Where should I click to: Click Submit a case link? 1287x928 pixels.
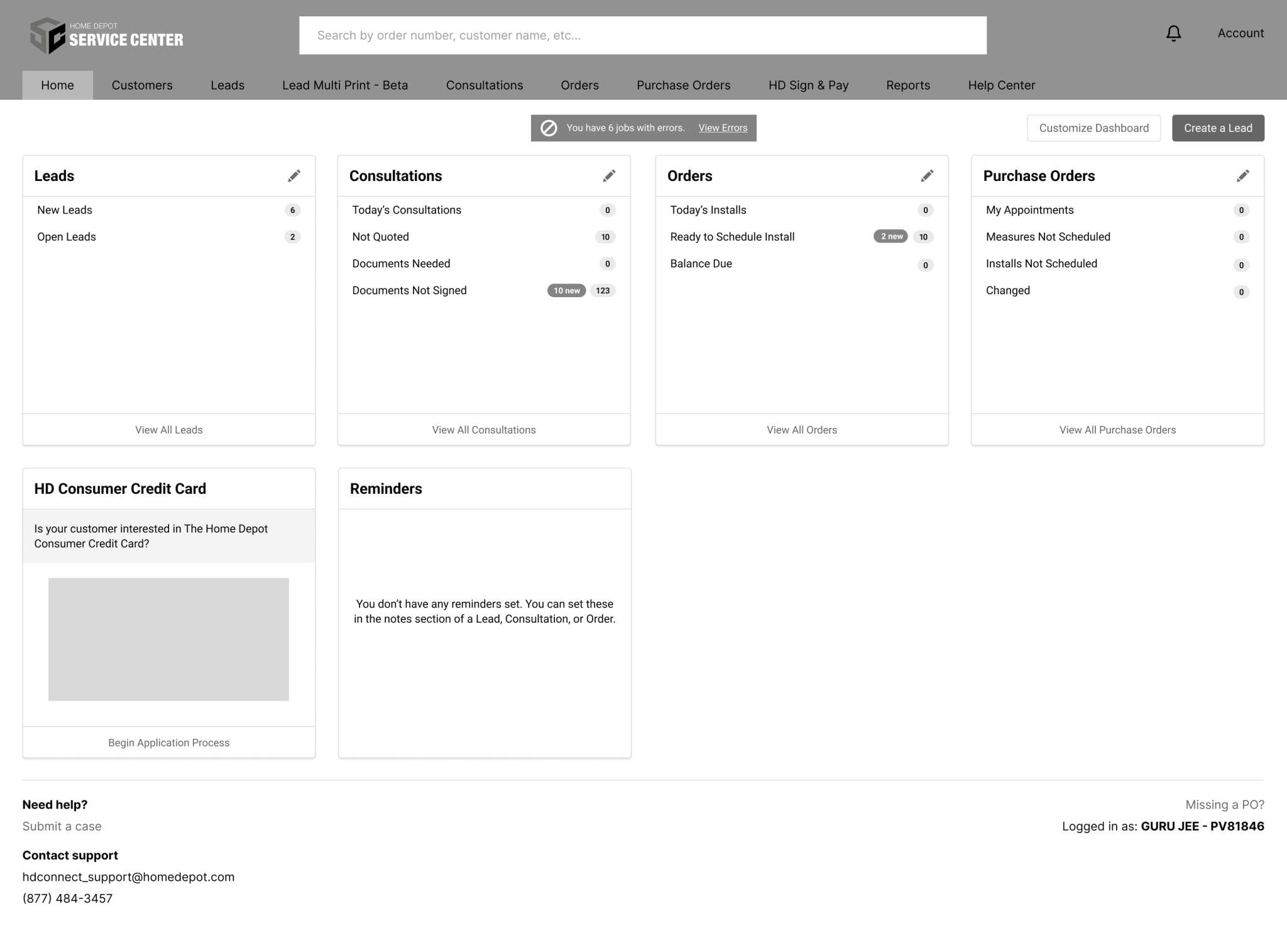click(x=62, y=827)
